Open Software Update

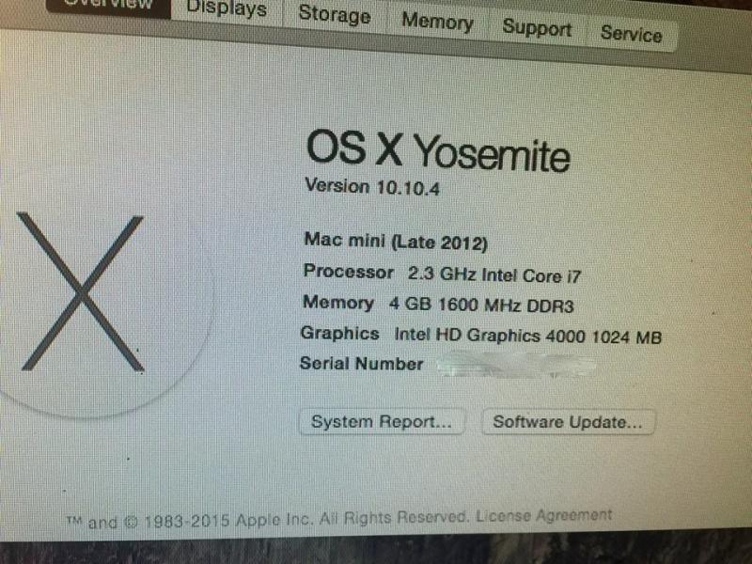pos(568,422)
